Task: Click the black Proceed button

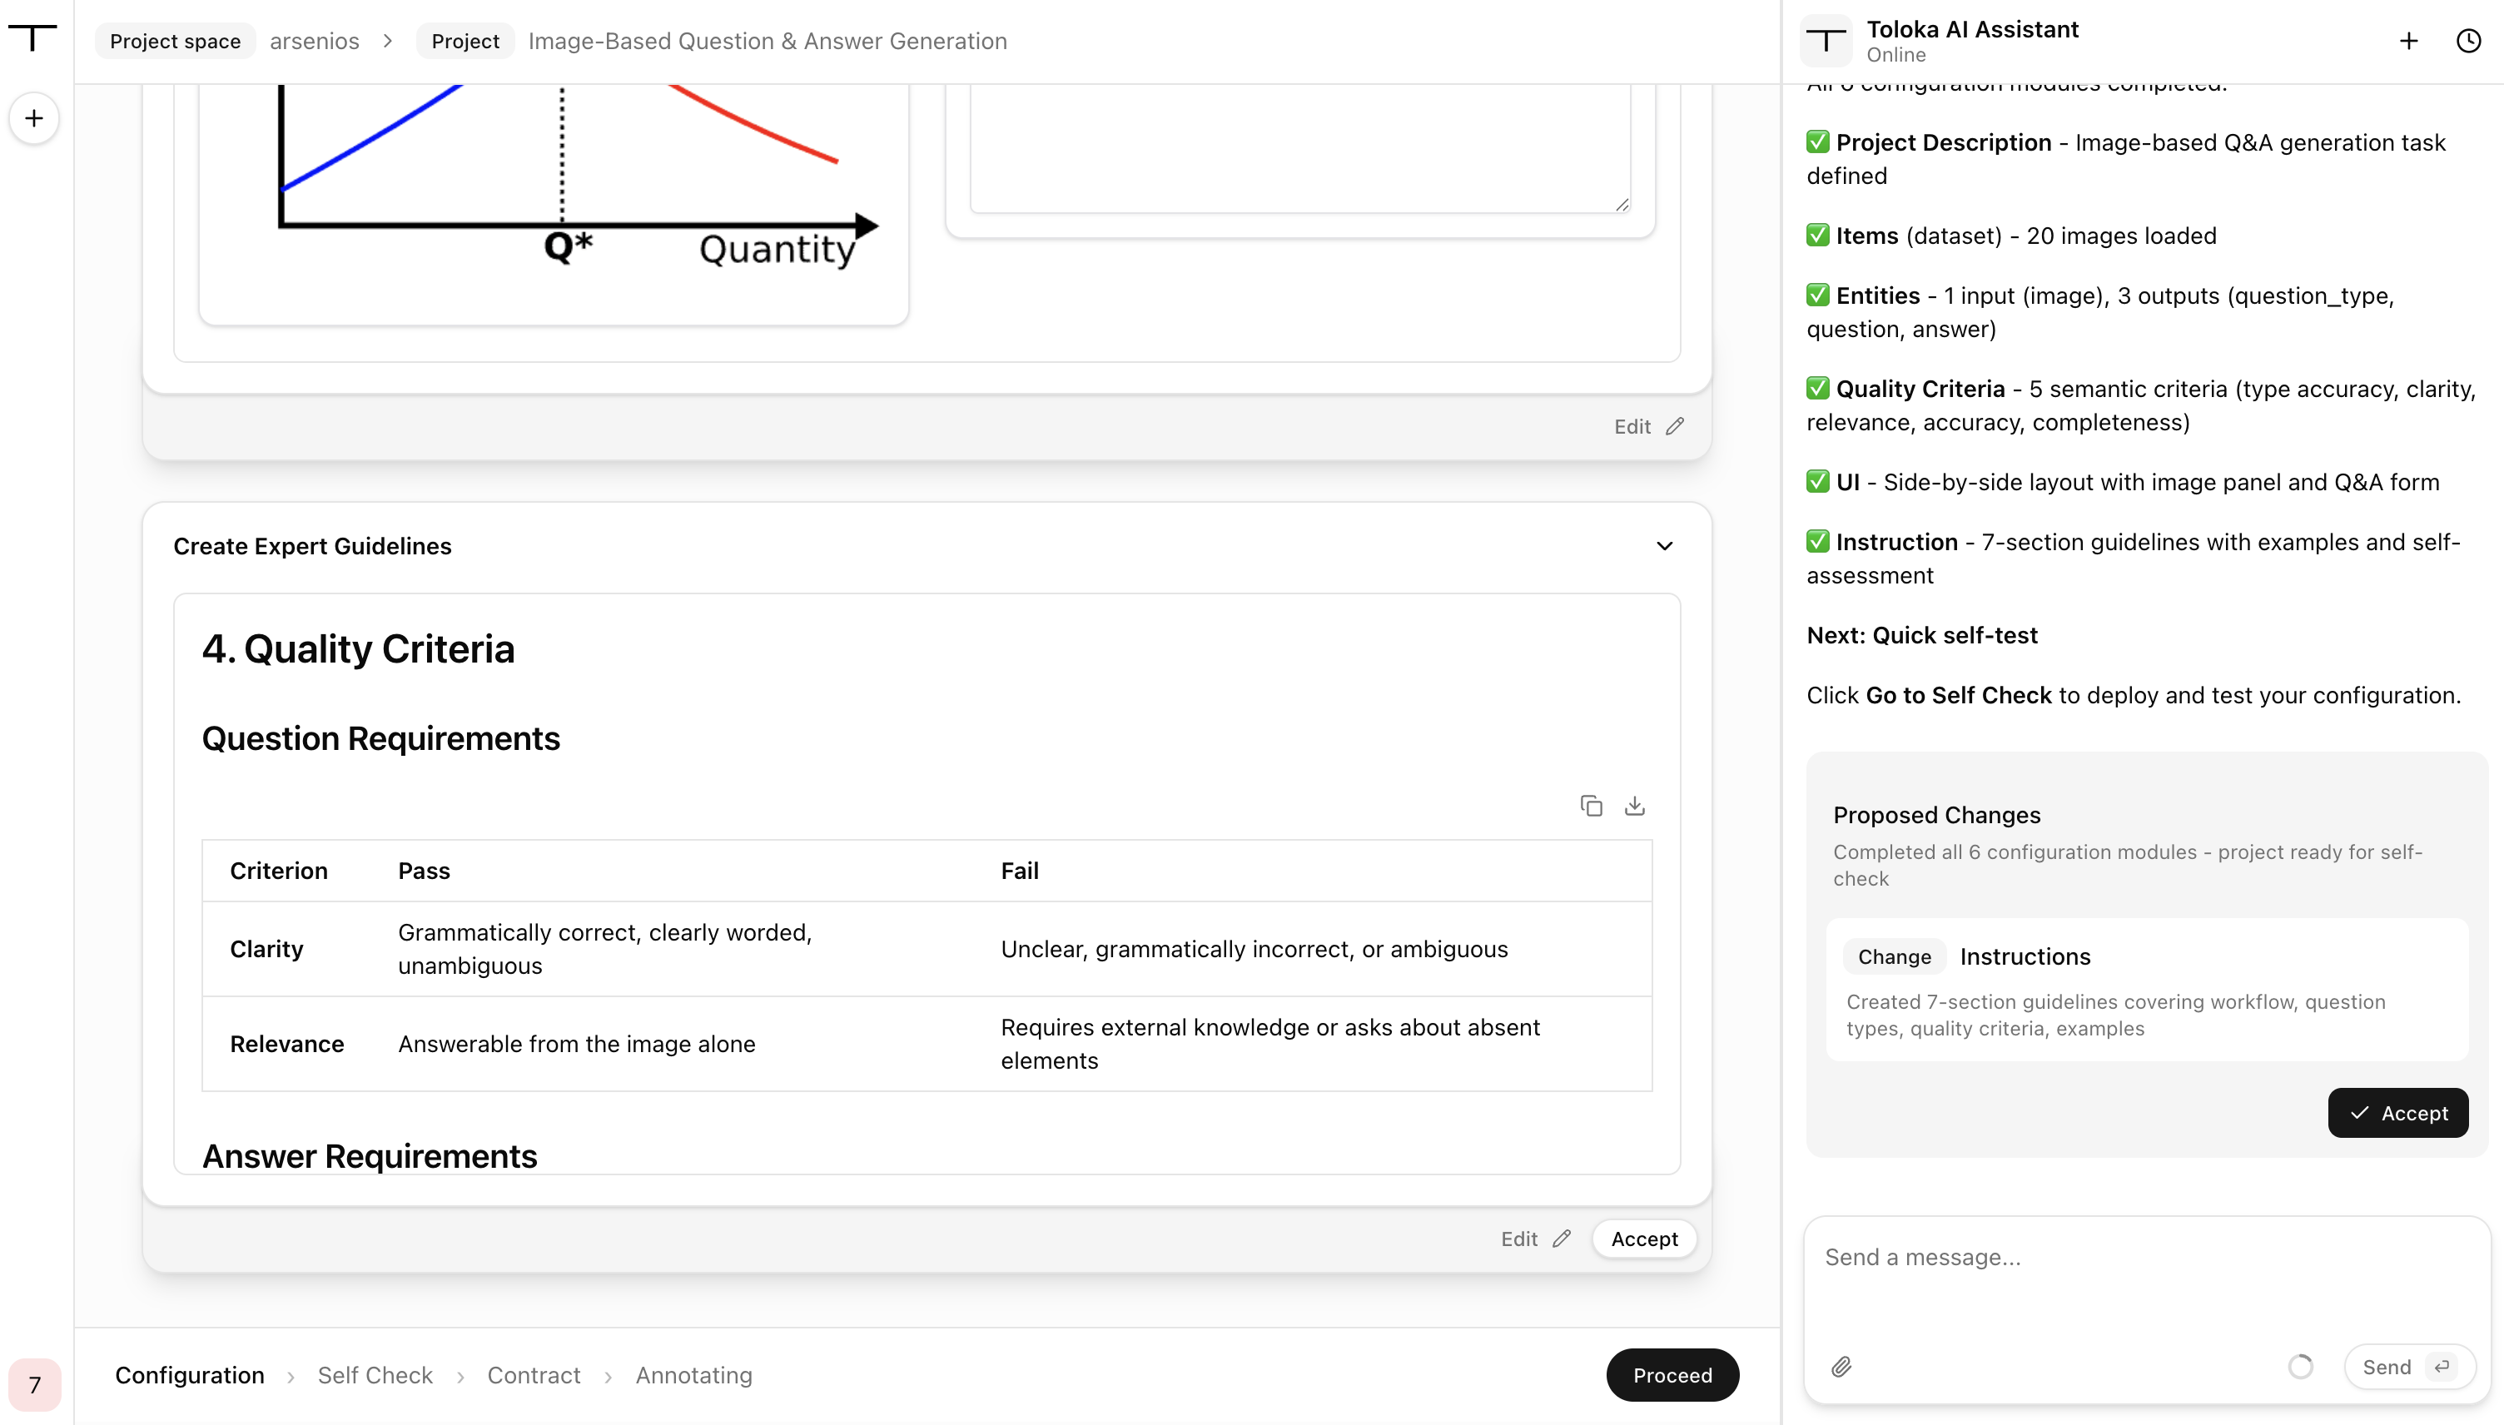Action: (1672, 1374)
